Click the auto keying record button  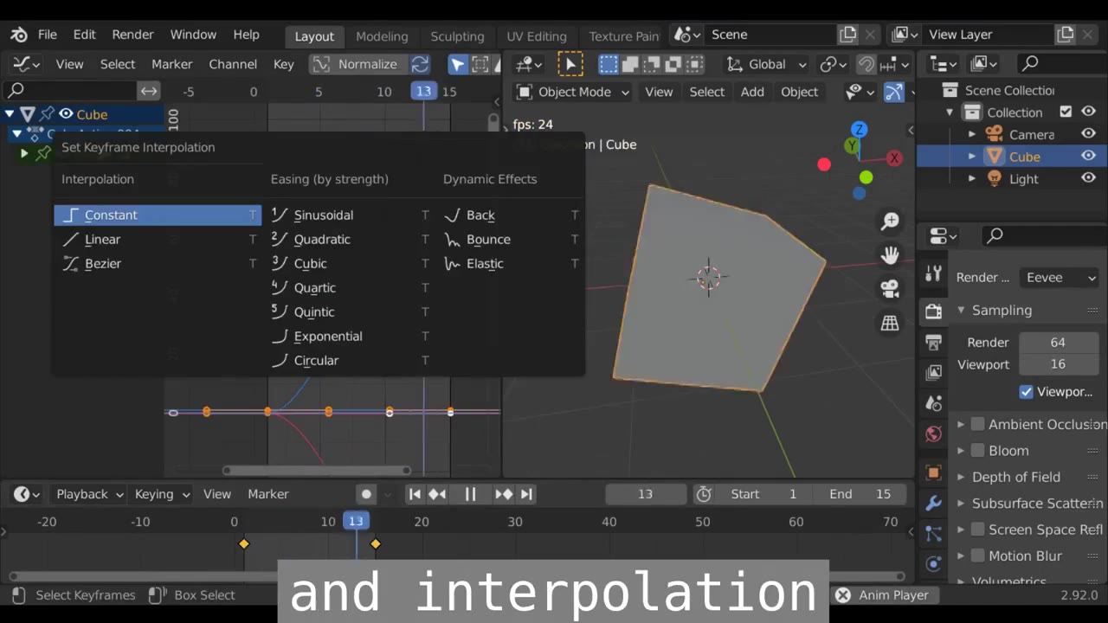click(366, 494)
